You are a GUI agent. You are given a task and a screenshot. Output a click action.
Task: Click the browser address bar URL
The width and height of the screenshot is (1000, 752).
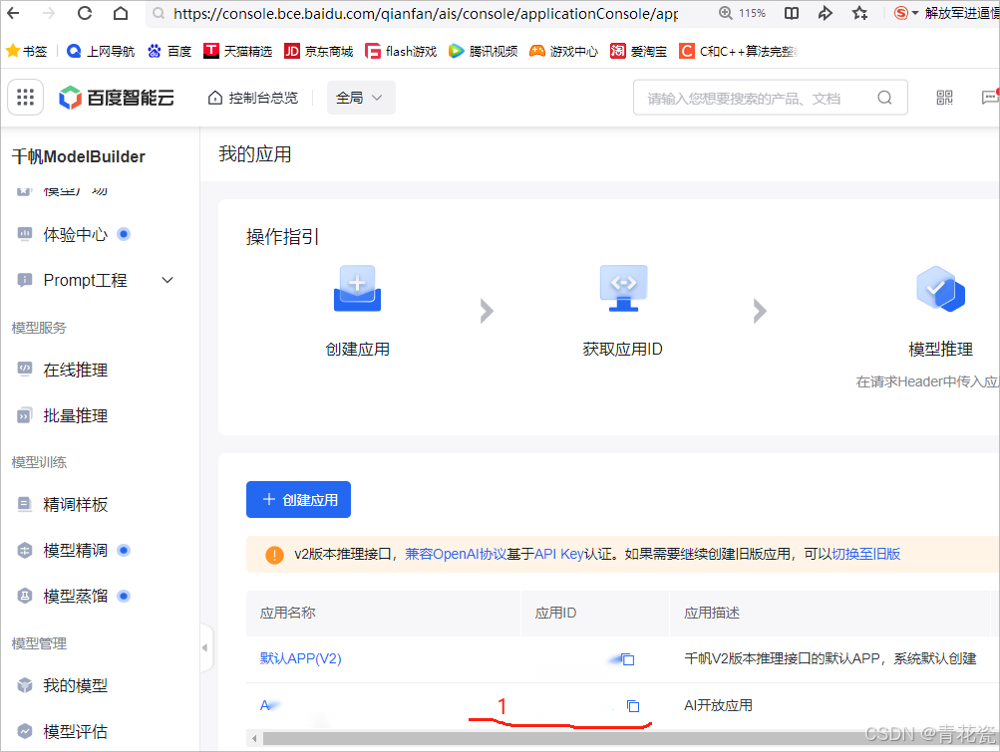tap(426, 13)
